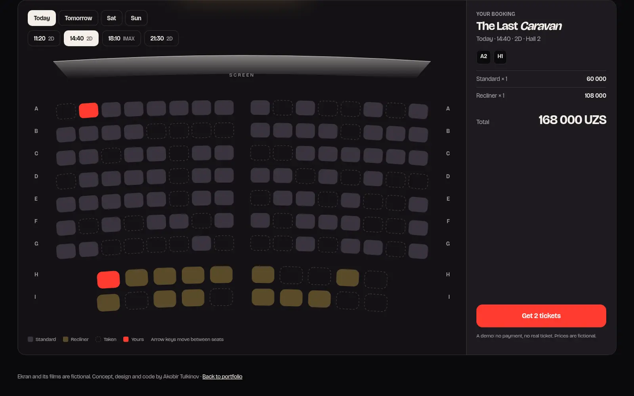Select recliner seat H6 after the aisle in row H
This screenshot has width=634, height=396.
click(x=263, y=274)
